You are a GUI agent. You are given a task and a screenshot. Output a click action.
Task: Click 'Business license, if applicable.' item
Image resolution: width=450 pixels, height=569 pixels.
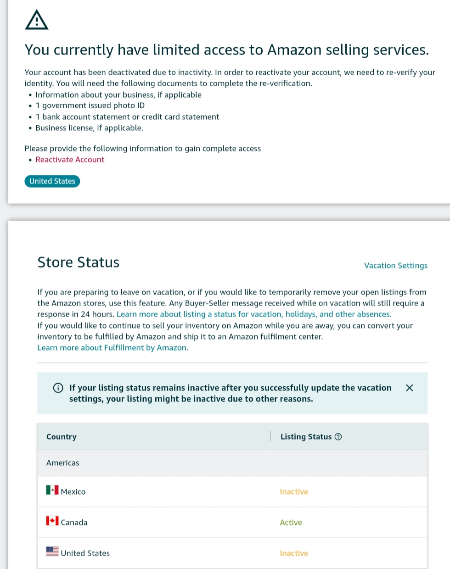point(89,128)
